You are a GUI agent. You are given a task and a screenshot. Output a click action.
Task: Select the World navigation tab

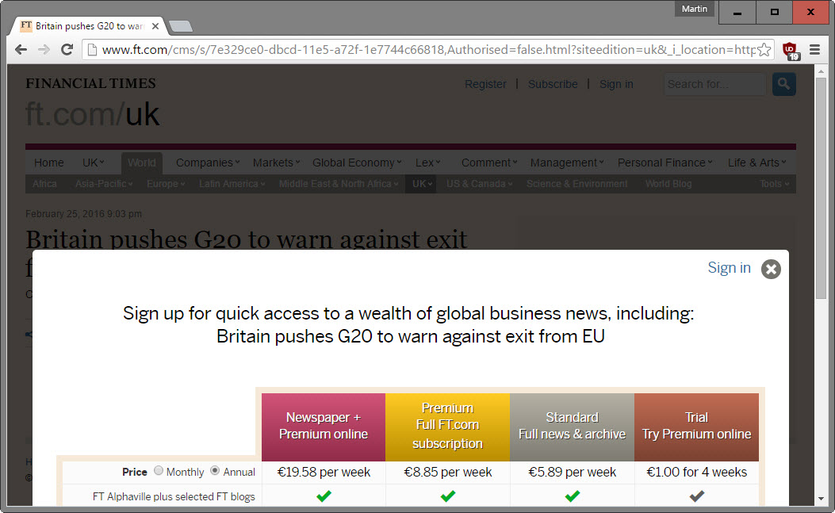tap(142, 163)
